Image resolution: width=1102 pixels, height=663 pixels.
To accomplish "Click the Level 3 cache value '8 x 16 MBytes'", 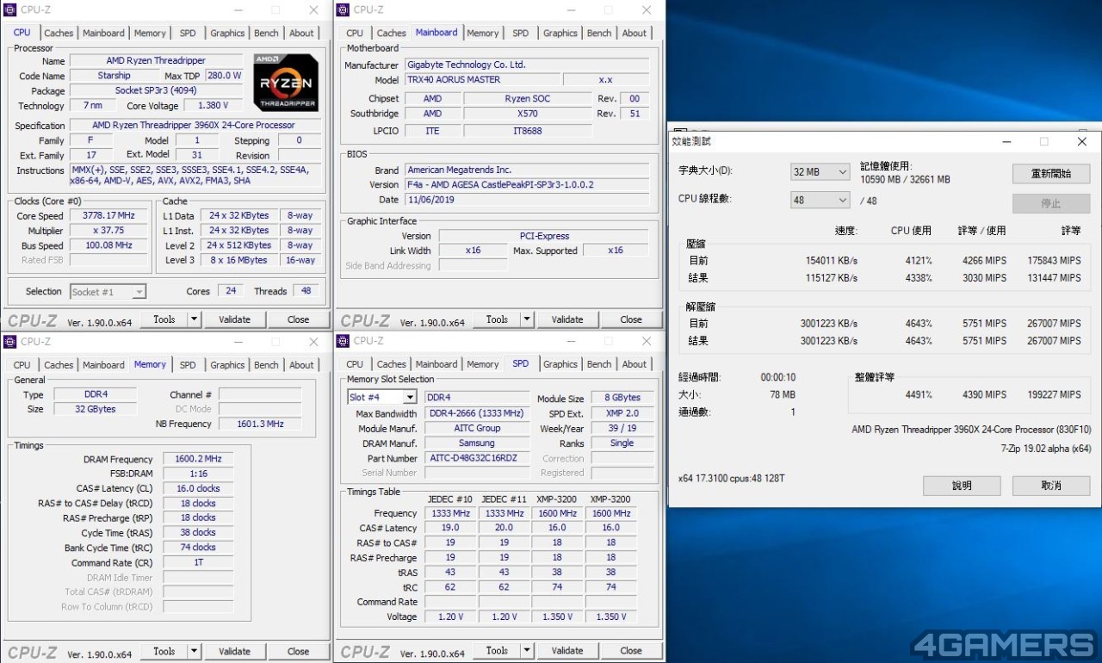I will pos(238,260).
